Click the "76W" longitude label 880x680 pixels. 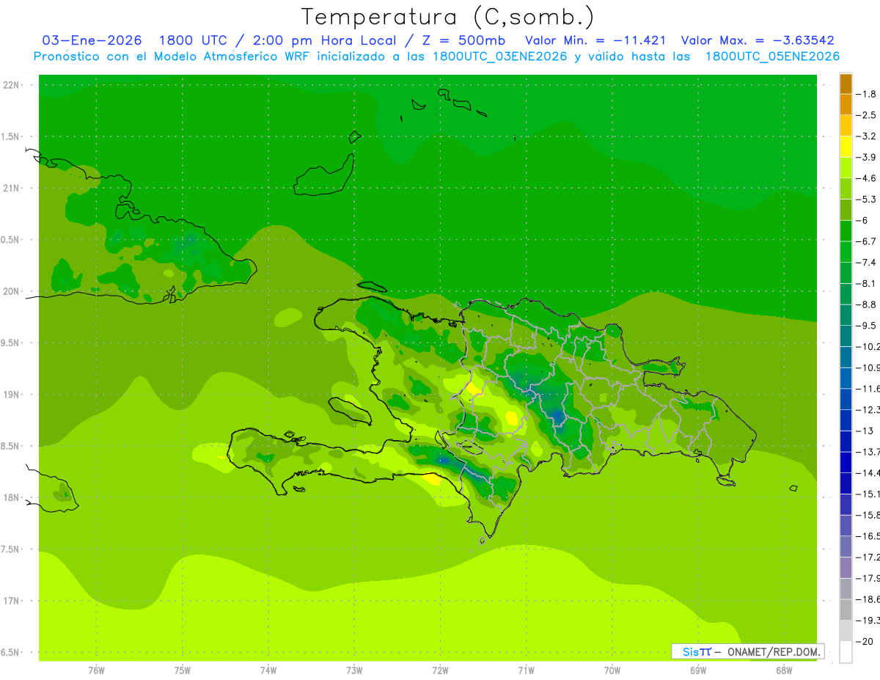(96, 670)
